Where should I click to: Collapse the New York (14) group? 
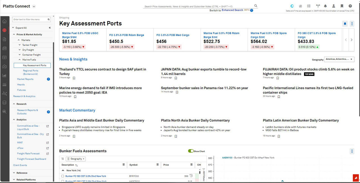(x=63, y=170)
